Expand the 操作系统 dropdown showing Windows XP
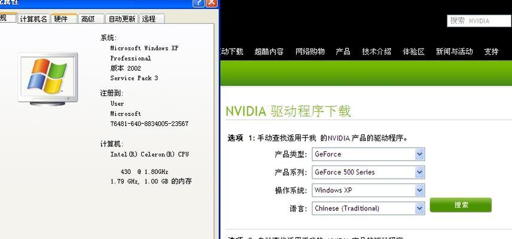 tap(368, 190)
